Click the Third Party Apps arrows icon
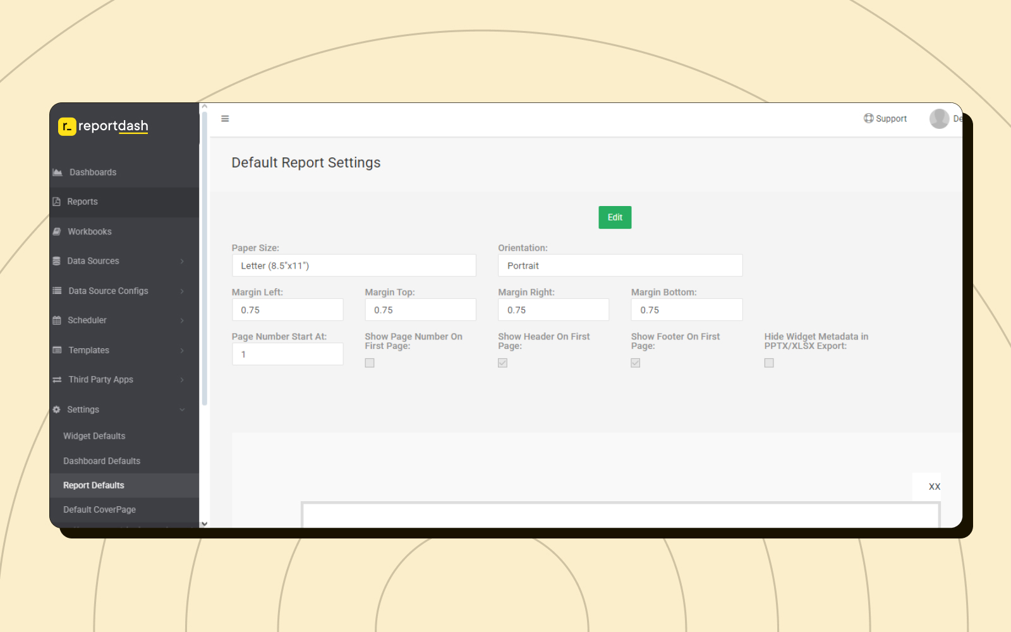Screen dimensions: 1011x632 point(57,380)
